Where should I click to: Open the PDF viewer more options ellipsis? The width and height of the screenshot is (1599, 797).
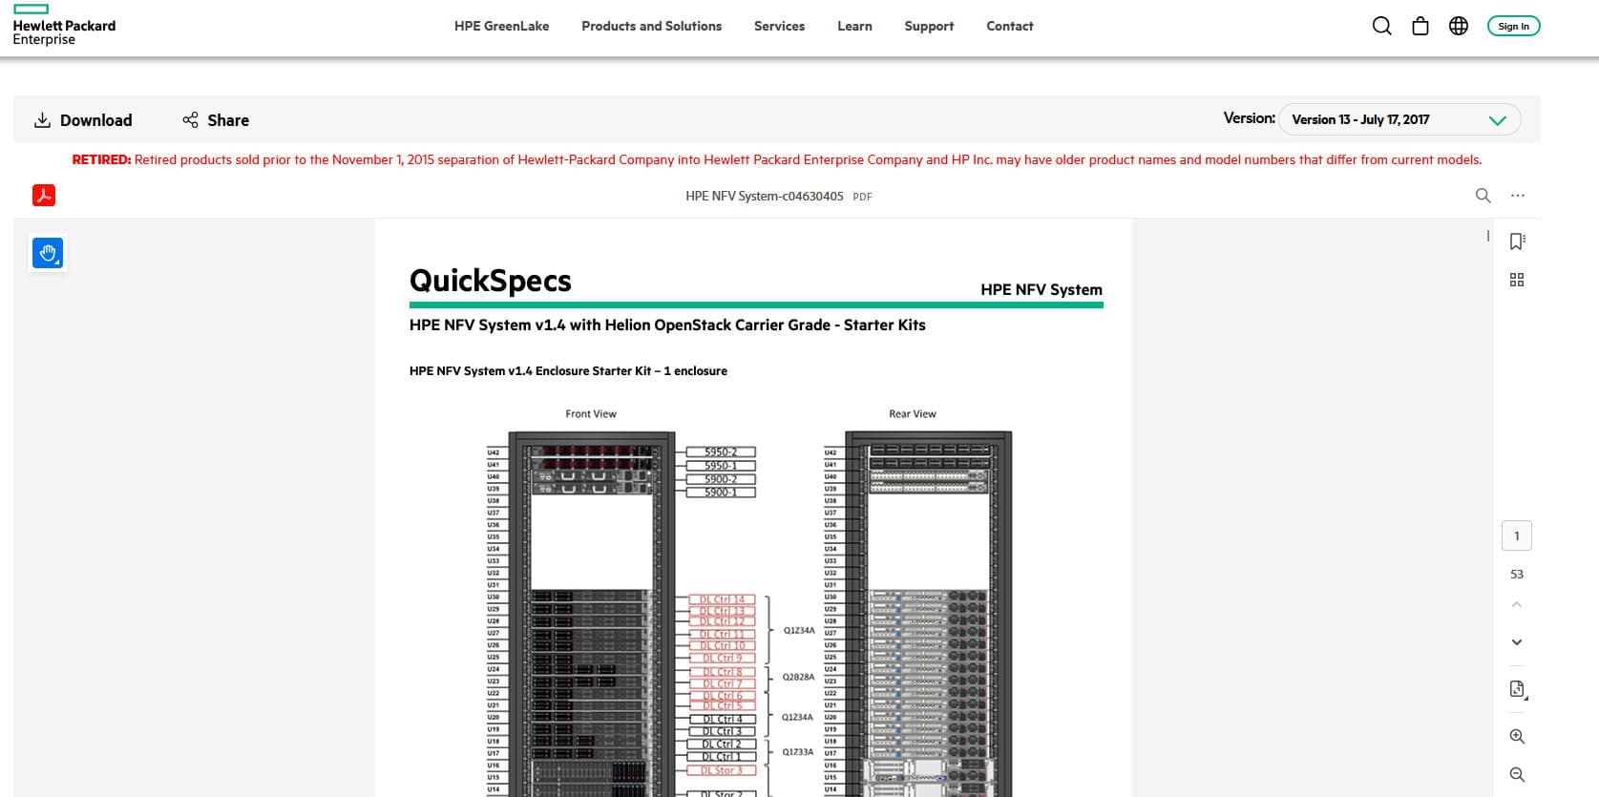(1518, 196)
